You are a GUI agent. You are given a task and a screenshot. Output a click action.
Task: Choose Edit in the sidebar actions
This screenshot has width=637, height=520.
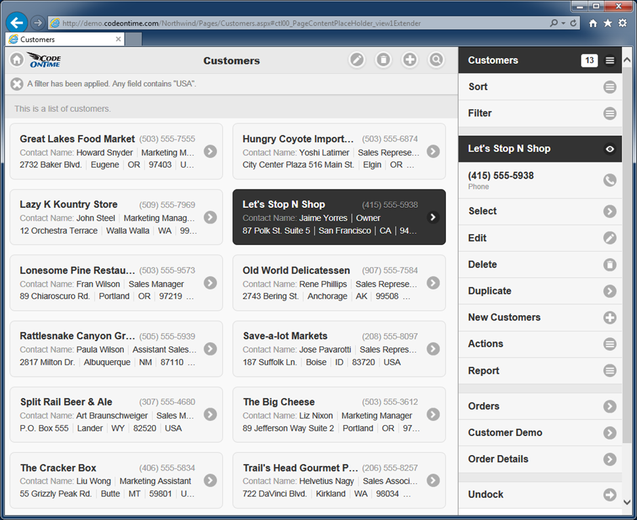click(540, 238)
